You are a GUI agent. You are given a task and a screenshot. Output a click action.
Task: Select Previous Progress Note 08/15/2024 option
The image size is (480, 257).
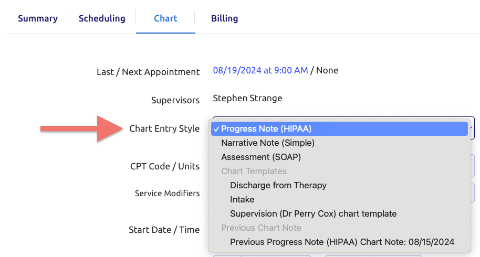tap(342, 242)
